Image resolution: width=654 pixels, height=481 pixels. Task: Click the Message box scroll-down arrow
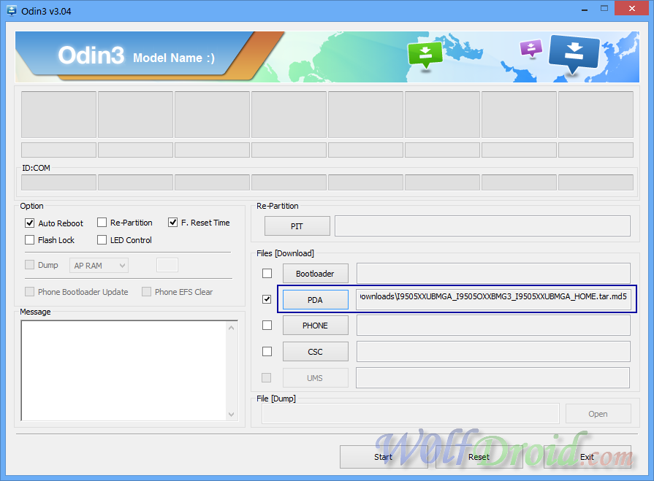[x=232, y=415]
